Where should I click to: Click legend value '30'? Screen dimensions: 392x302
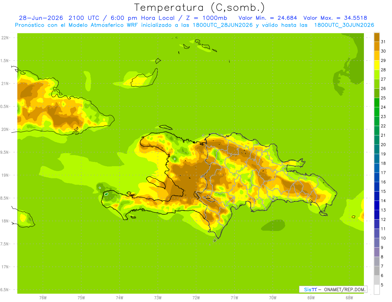[384, 51]
